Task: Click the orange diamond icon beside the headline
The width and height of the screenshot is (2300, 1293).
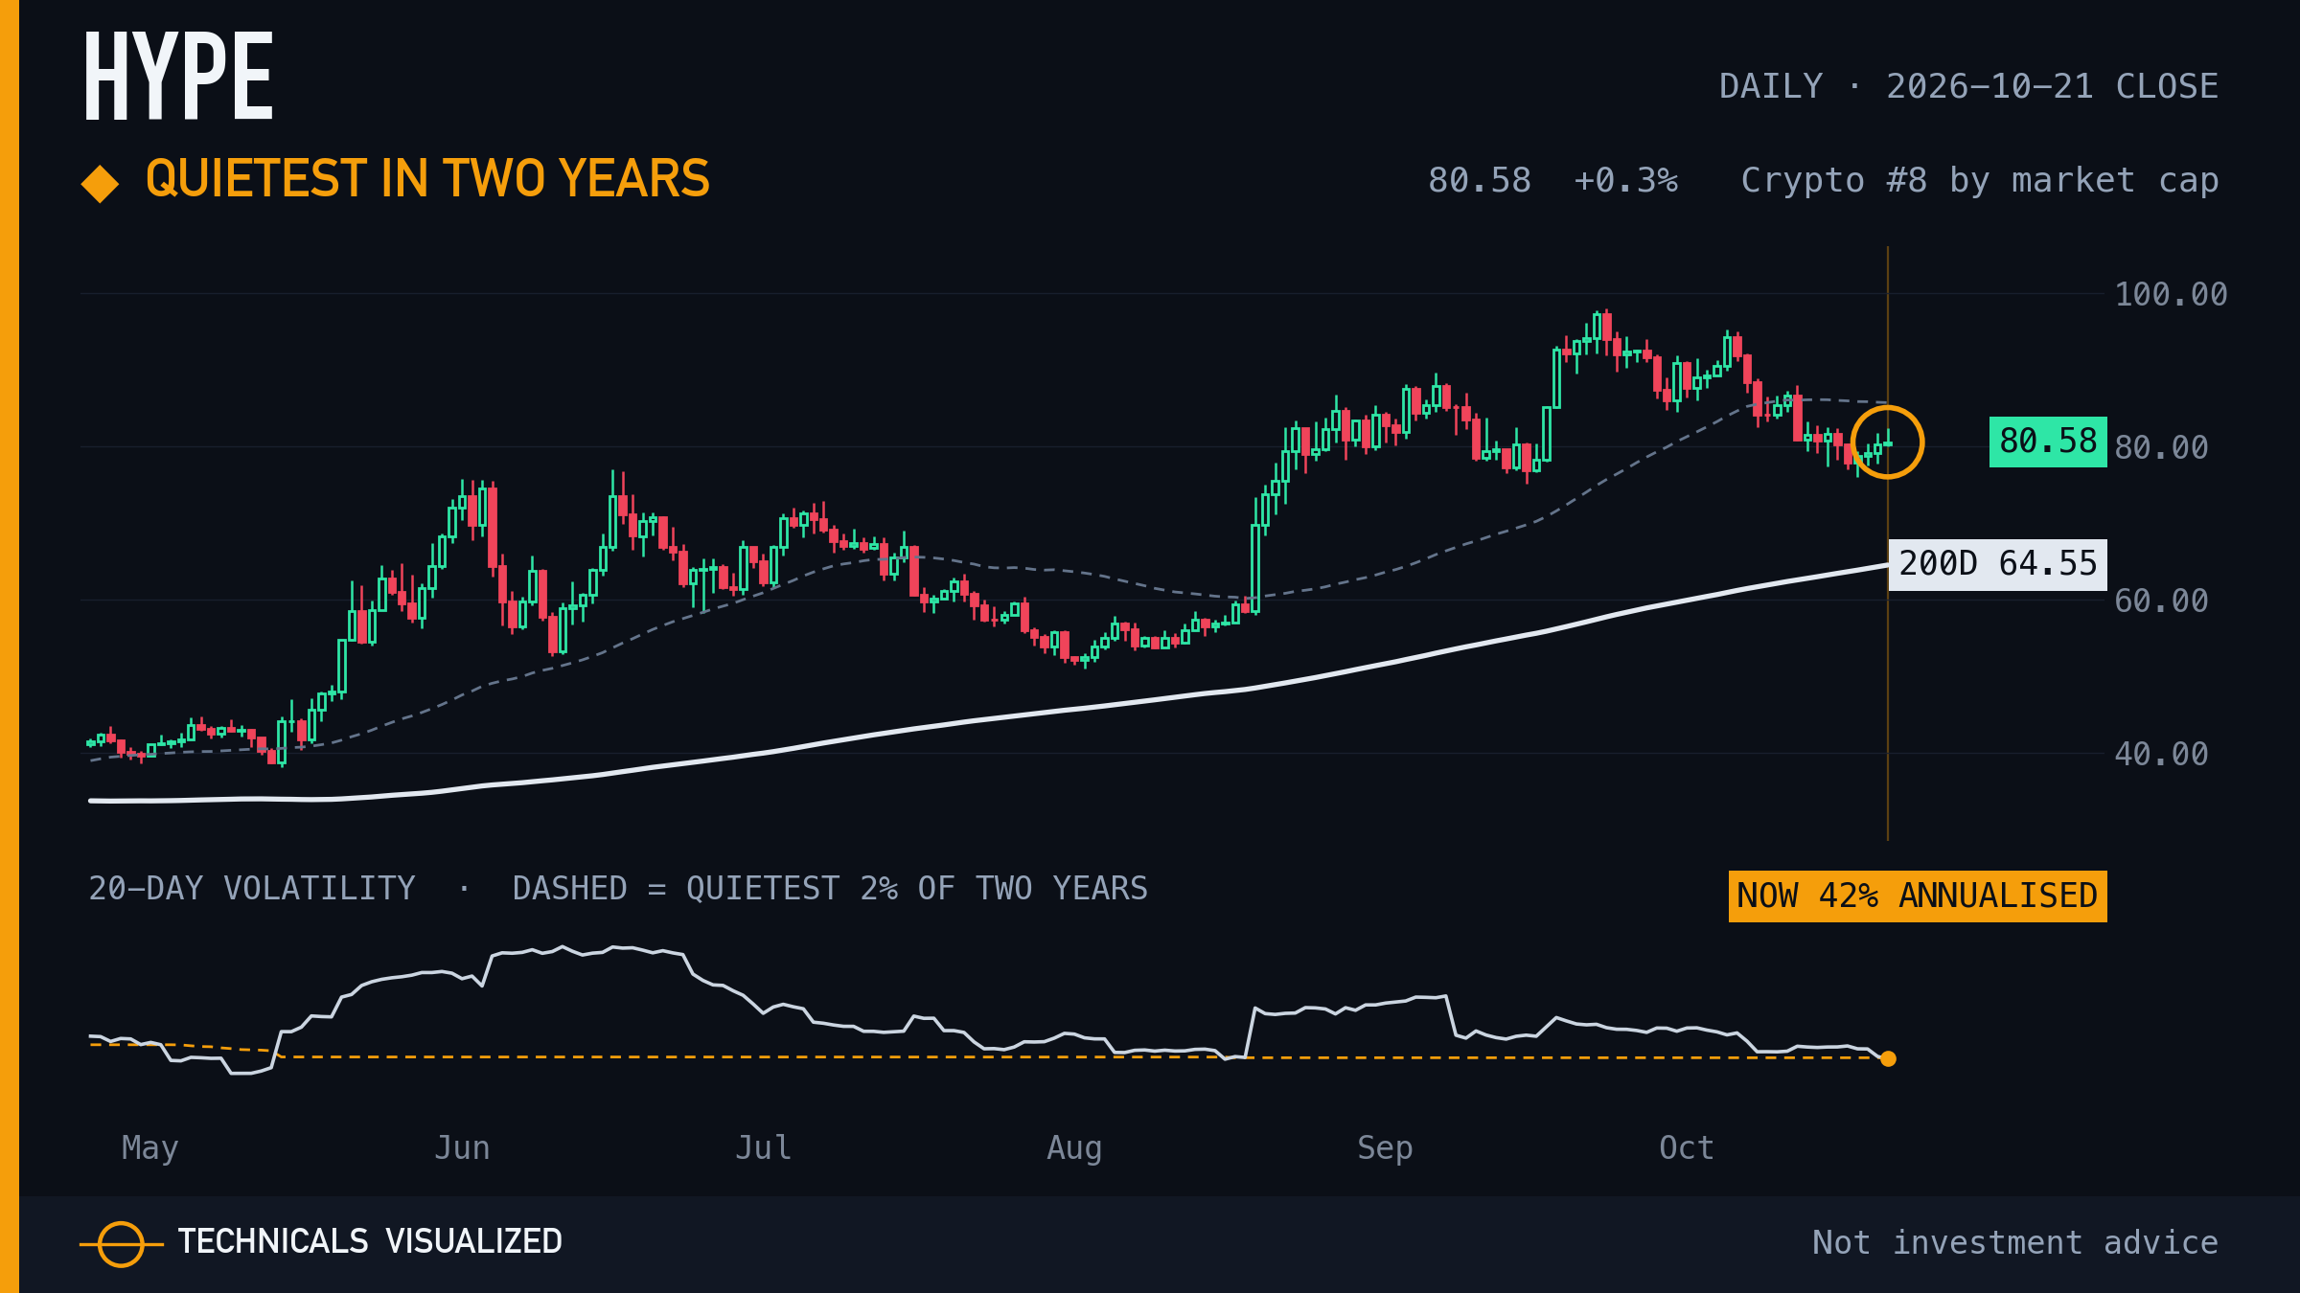Action: [x=100, y=184]
